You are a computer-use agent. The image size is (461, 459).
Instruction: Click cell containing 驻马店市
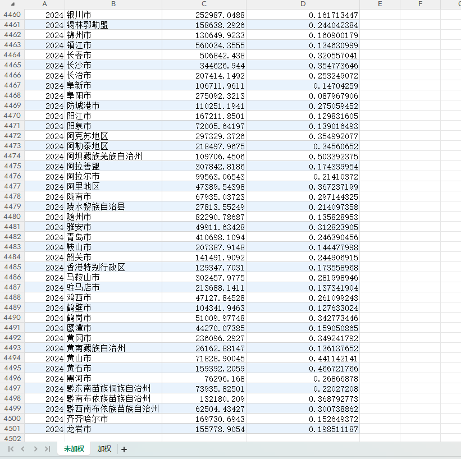(x=113, y=287)
